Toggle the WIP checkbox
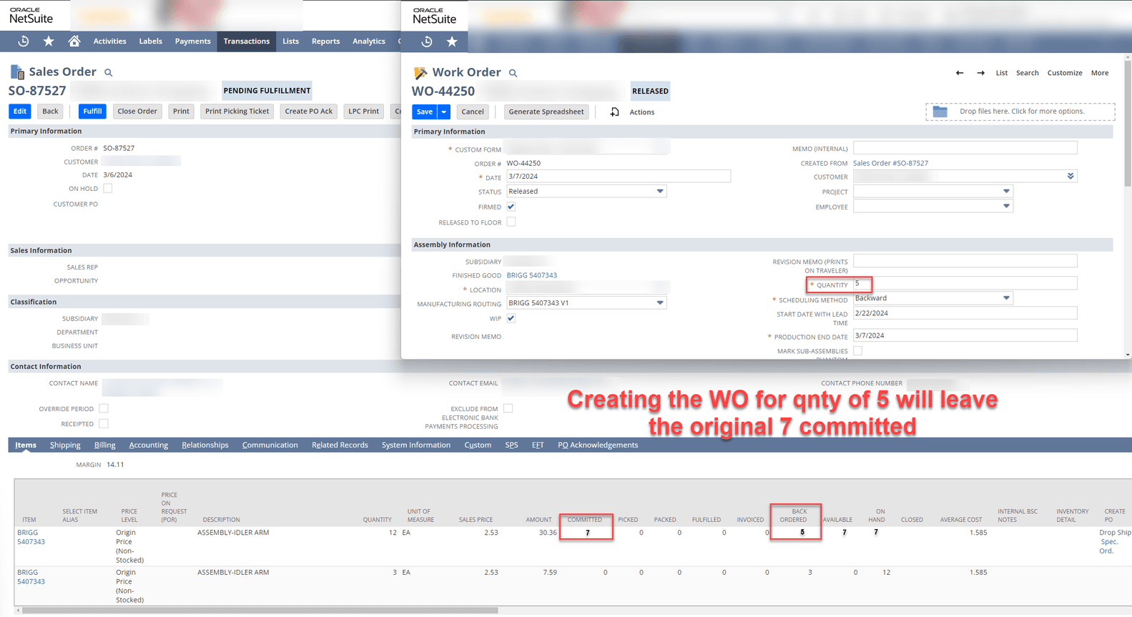This screenshot has height=617, width=1132. coord(511,318)
